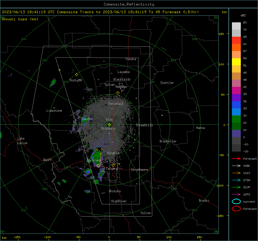This screenshot has width=258, height=241.
Task: Click the 6.9 storm top label
Action: click(x=99, y=150)
